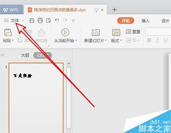
Task: Click the hamburger menu icon beside 文件
Action: coord(6,21)
